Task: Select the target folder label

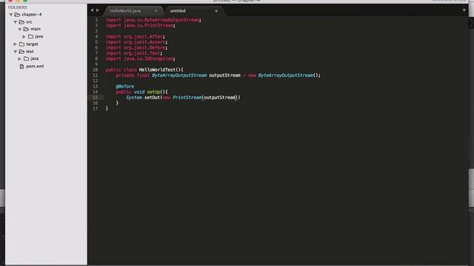Action: [32, 44]
